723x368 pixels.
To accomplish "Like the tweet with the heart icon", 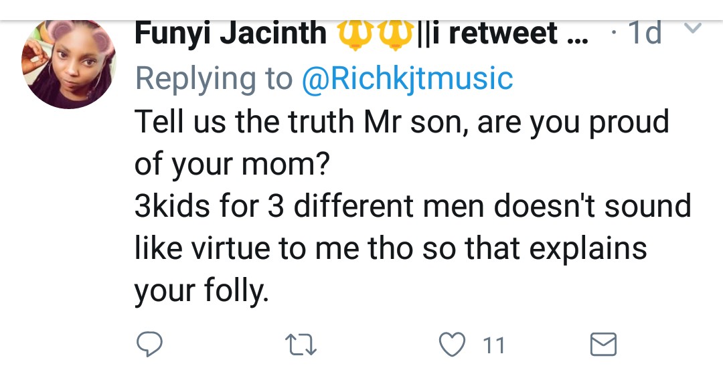I will (452, 345).
